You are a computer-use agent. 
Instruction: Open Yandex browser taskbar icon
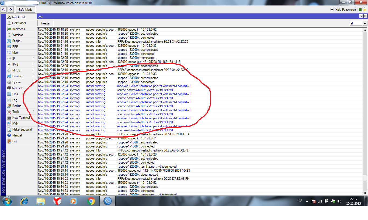[x=57, y=201]
